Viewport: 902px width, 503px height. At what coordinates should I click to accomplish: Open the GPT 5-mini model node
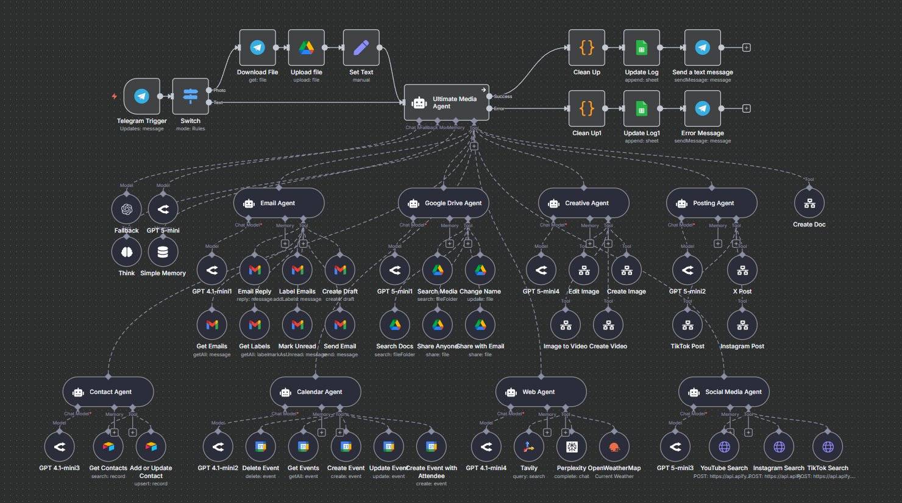(163, 209)
